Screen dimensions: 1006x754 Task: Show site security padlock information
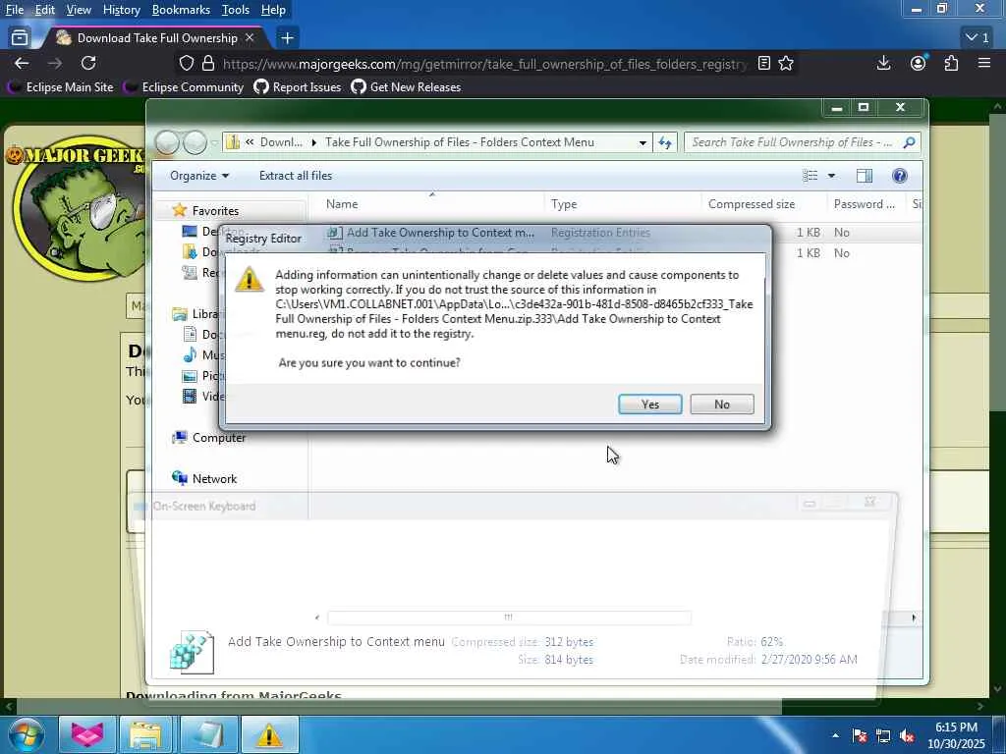pyautogui.click(x=208, y=64)
